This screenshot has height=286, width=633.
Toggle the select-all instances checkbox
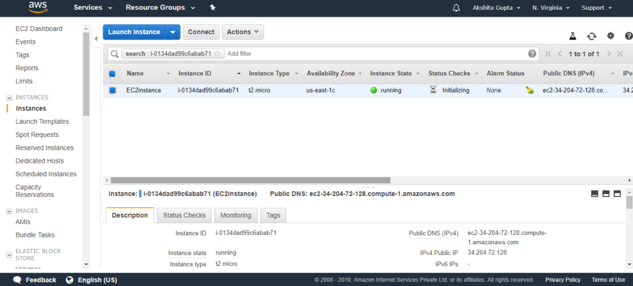113,74
